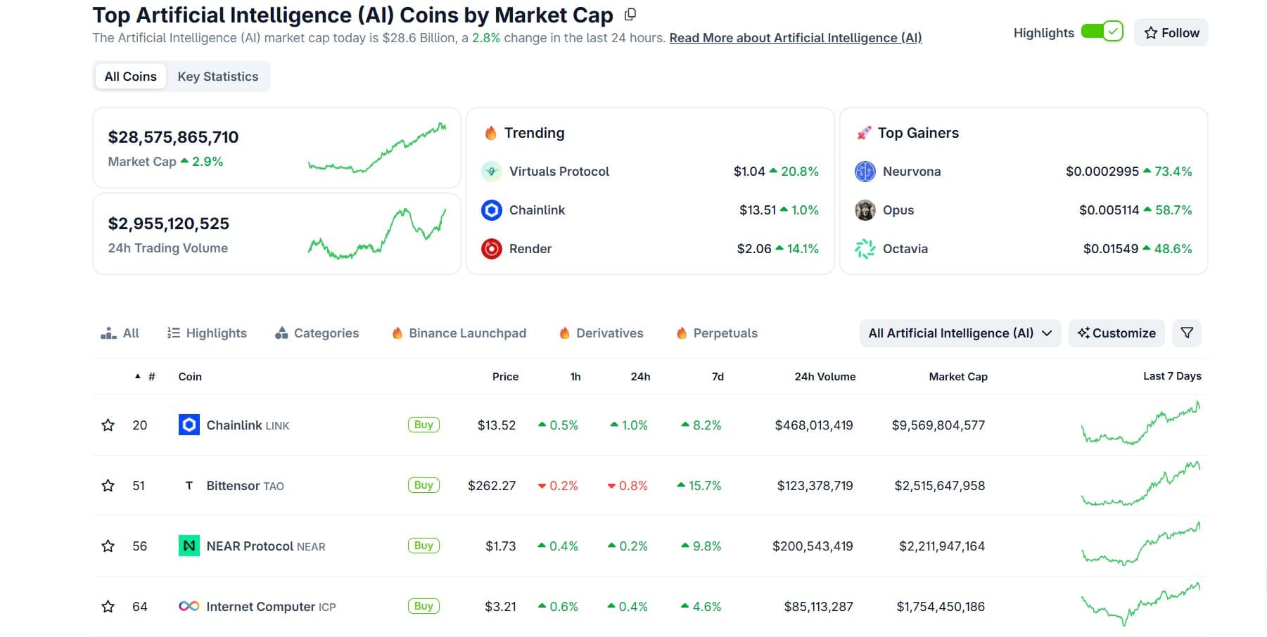Viewport: 1267px width, 637px height.
Task: Click the Opus coin icon
Action: point(865,210)
